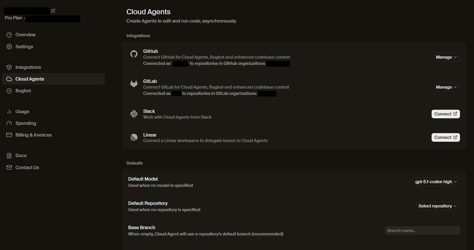
Task: Expand the Default Model gpt-5.1-codex-high dropdown
Action: [436, 182]
